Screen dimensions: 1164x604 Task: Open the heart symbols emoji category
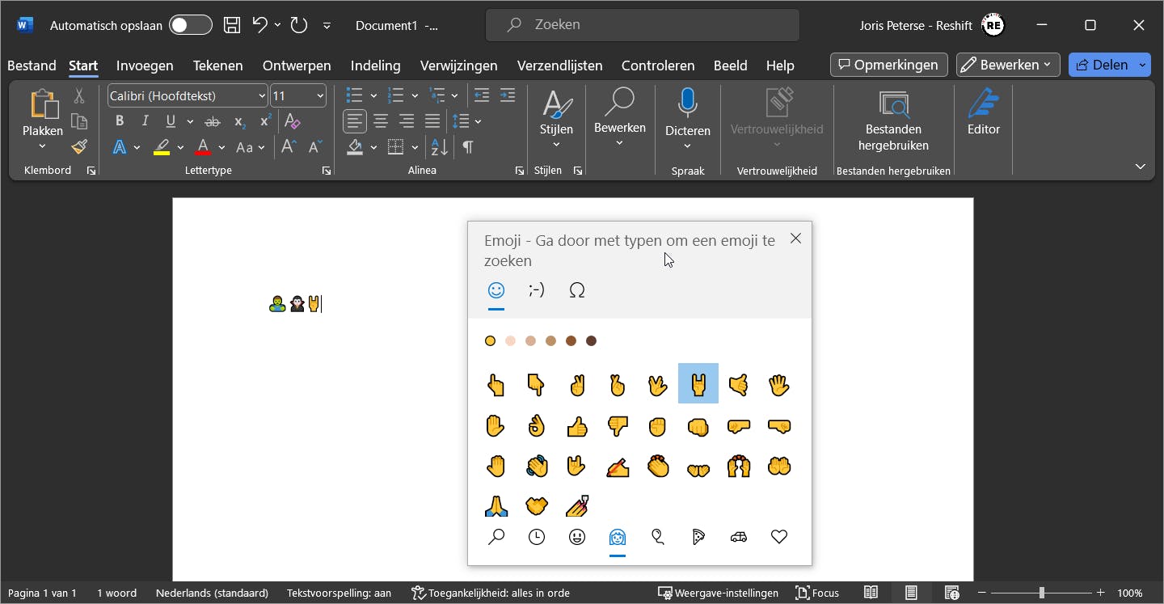779,537
